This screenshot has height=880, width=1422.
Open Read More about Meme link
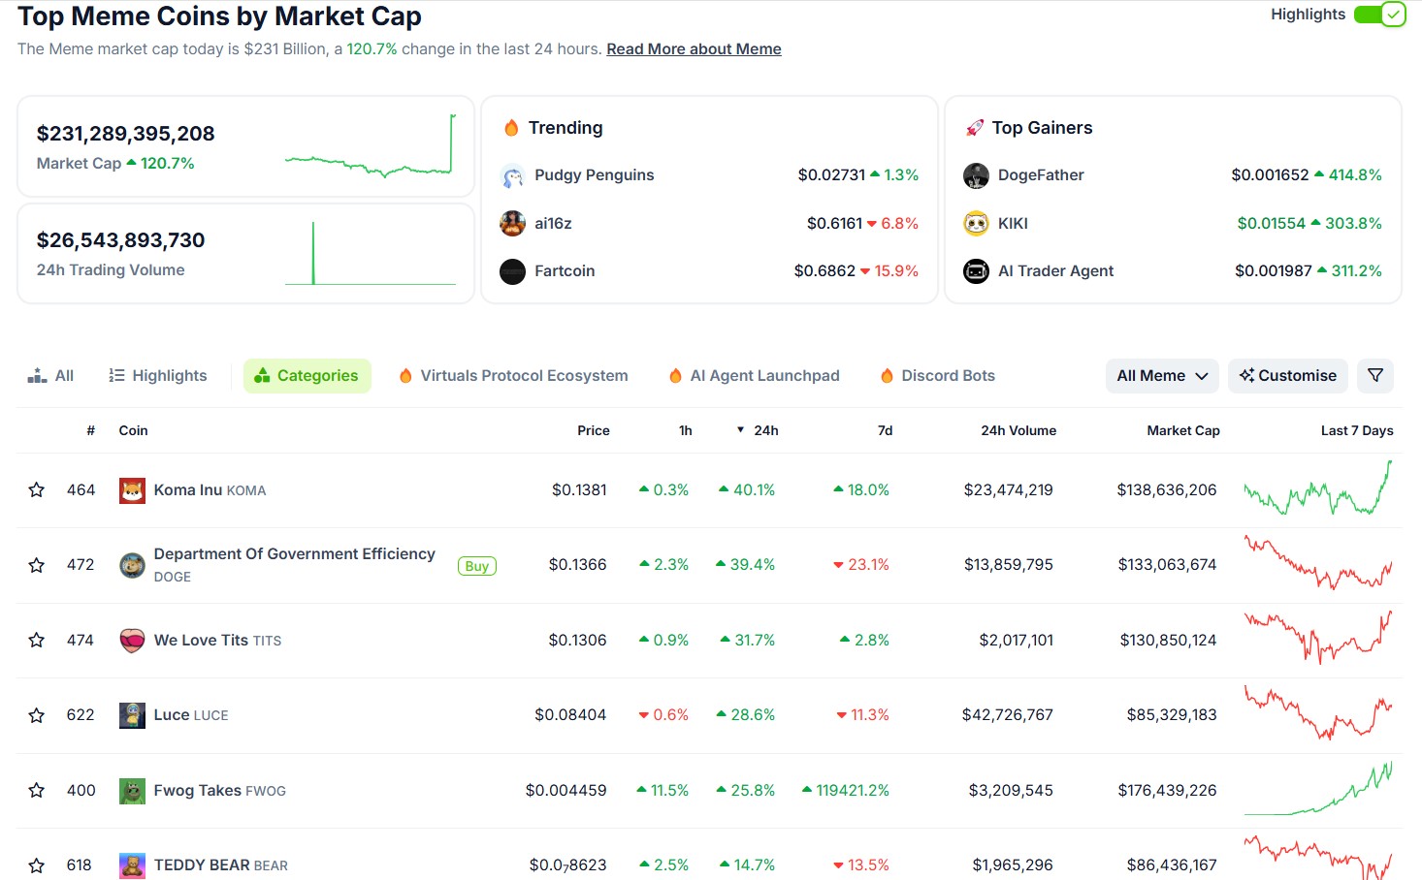pos(694,48)
